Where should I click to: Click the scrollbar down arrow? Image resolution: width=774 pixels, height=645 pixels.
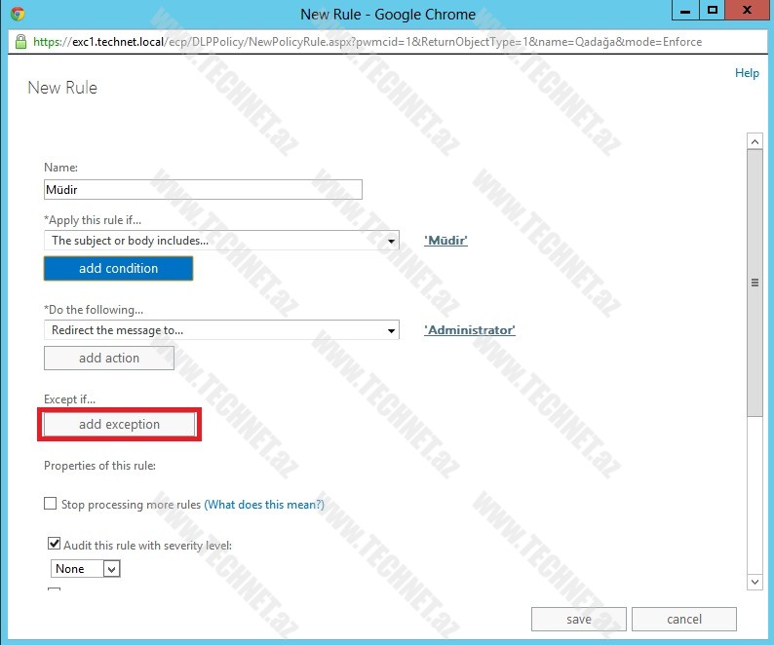(x=755, y=582)
